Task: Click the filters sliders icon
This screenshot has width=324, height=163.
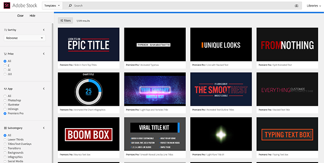Action: coord(62,21)
